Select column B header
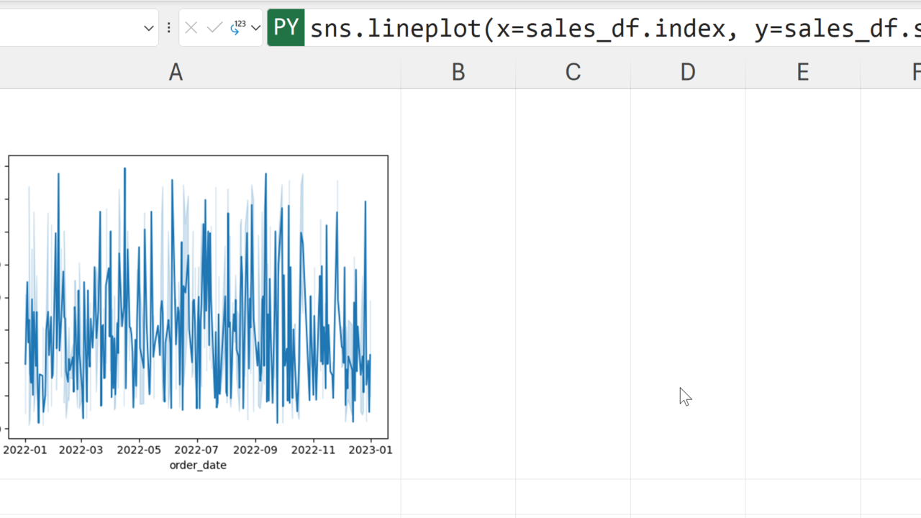This screenshot has height=518, width=921. (x=458, y=72)
